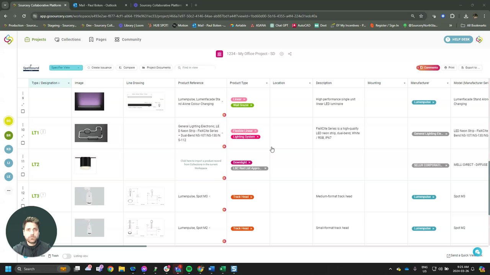Open the HELP DESK button
Viewport: 490px width, 275px height.
pyautogui.click(x=458, y=39)
